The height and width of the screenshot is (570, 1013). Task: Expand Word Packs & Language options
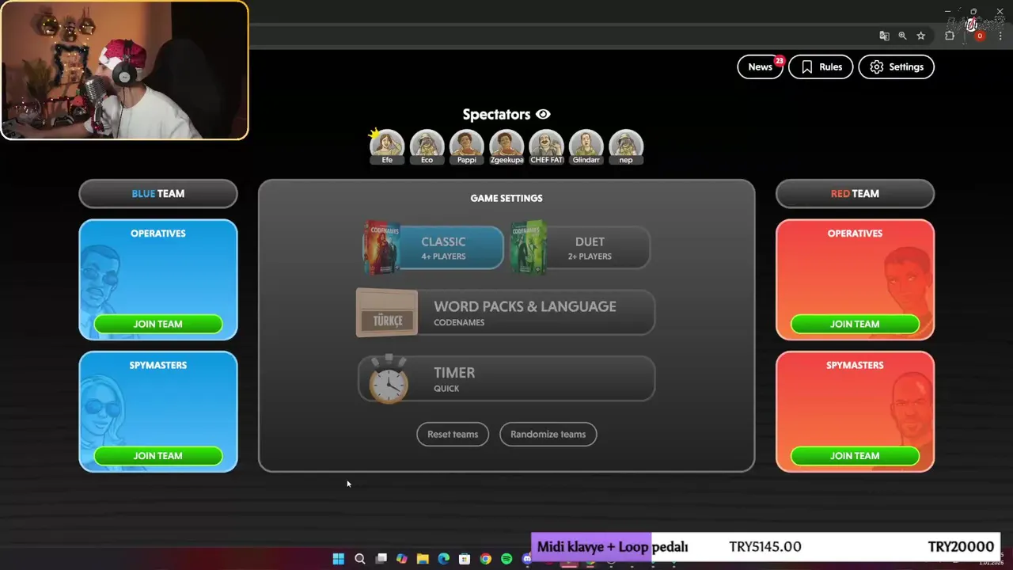(x=506, y=313)
